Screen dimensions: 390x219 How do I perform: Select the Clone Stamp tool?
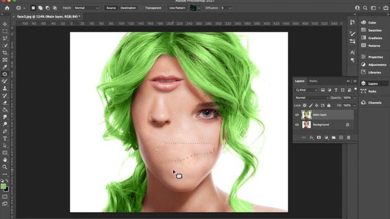(x=5, y=88)
